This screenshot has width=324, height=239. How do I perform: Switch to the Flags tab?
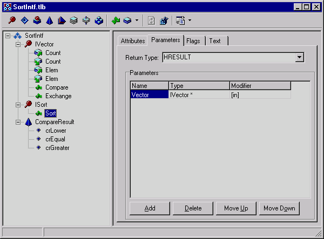coord(193,41)
